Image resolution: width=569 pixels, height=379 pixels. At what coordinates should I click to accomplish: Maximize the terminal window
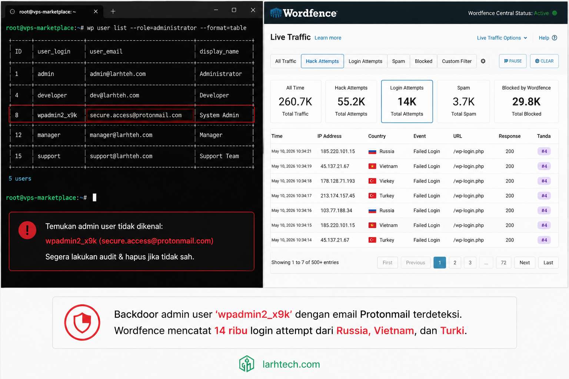(234, 10)
